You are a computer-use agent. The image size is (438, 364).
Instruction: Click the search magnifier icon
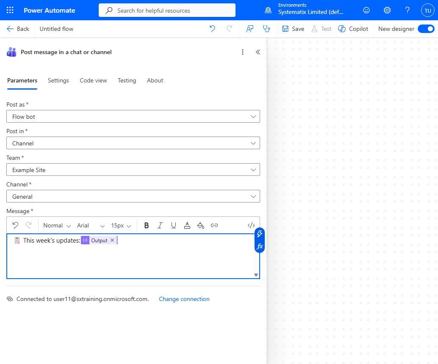click(x=109, y=10)
